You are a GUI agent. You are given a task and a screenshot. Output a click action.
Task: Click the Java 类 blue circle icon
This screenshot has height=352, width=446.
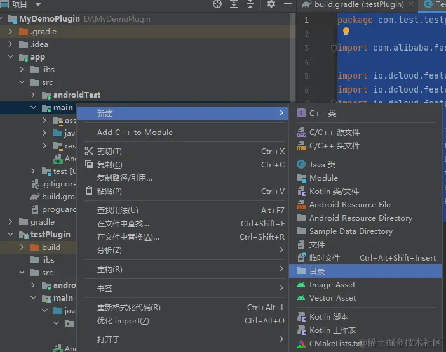point(301,164)
